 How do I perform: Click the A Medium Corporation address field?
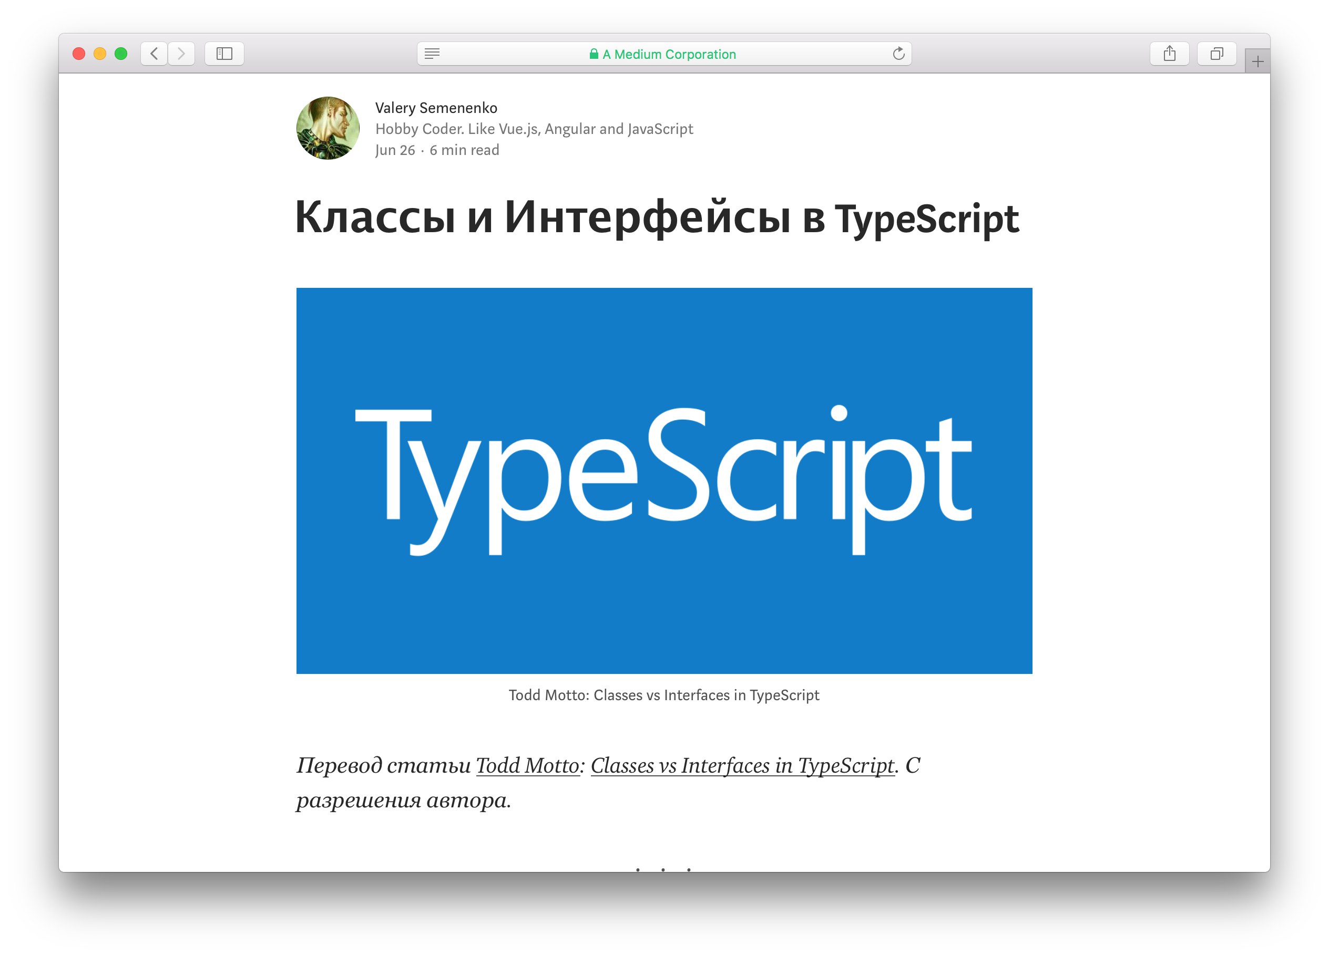[x=664, y=54]
